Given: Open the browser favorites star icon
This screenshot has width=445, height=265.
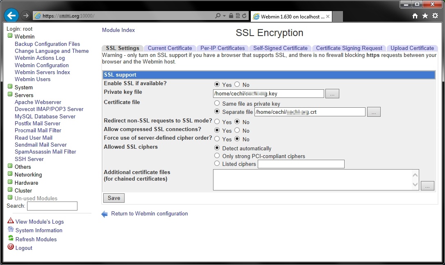Looking at the screenshot, I should pyautogui.click(x=425, y=16).
